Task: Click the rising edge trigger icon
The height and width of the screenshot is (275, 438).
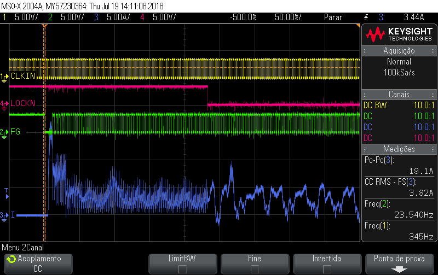Action: pos(366,17)
